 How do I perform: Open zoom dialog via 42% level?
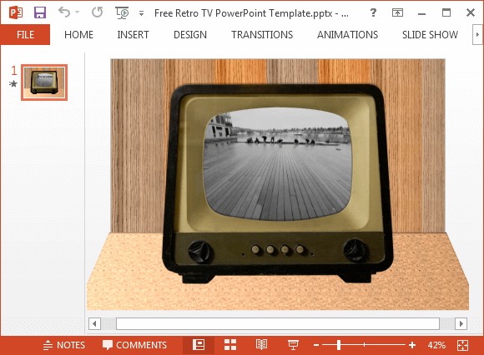click(x=436, y=345)
